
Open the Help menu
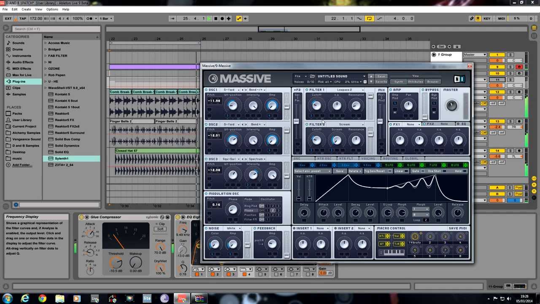click(66, 9)
